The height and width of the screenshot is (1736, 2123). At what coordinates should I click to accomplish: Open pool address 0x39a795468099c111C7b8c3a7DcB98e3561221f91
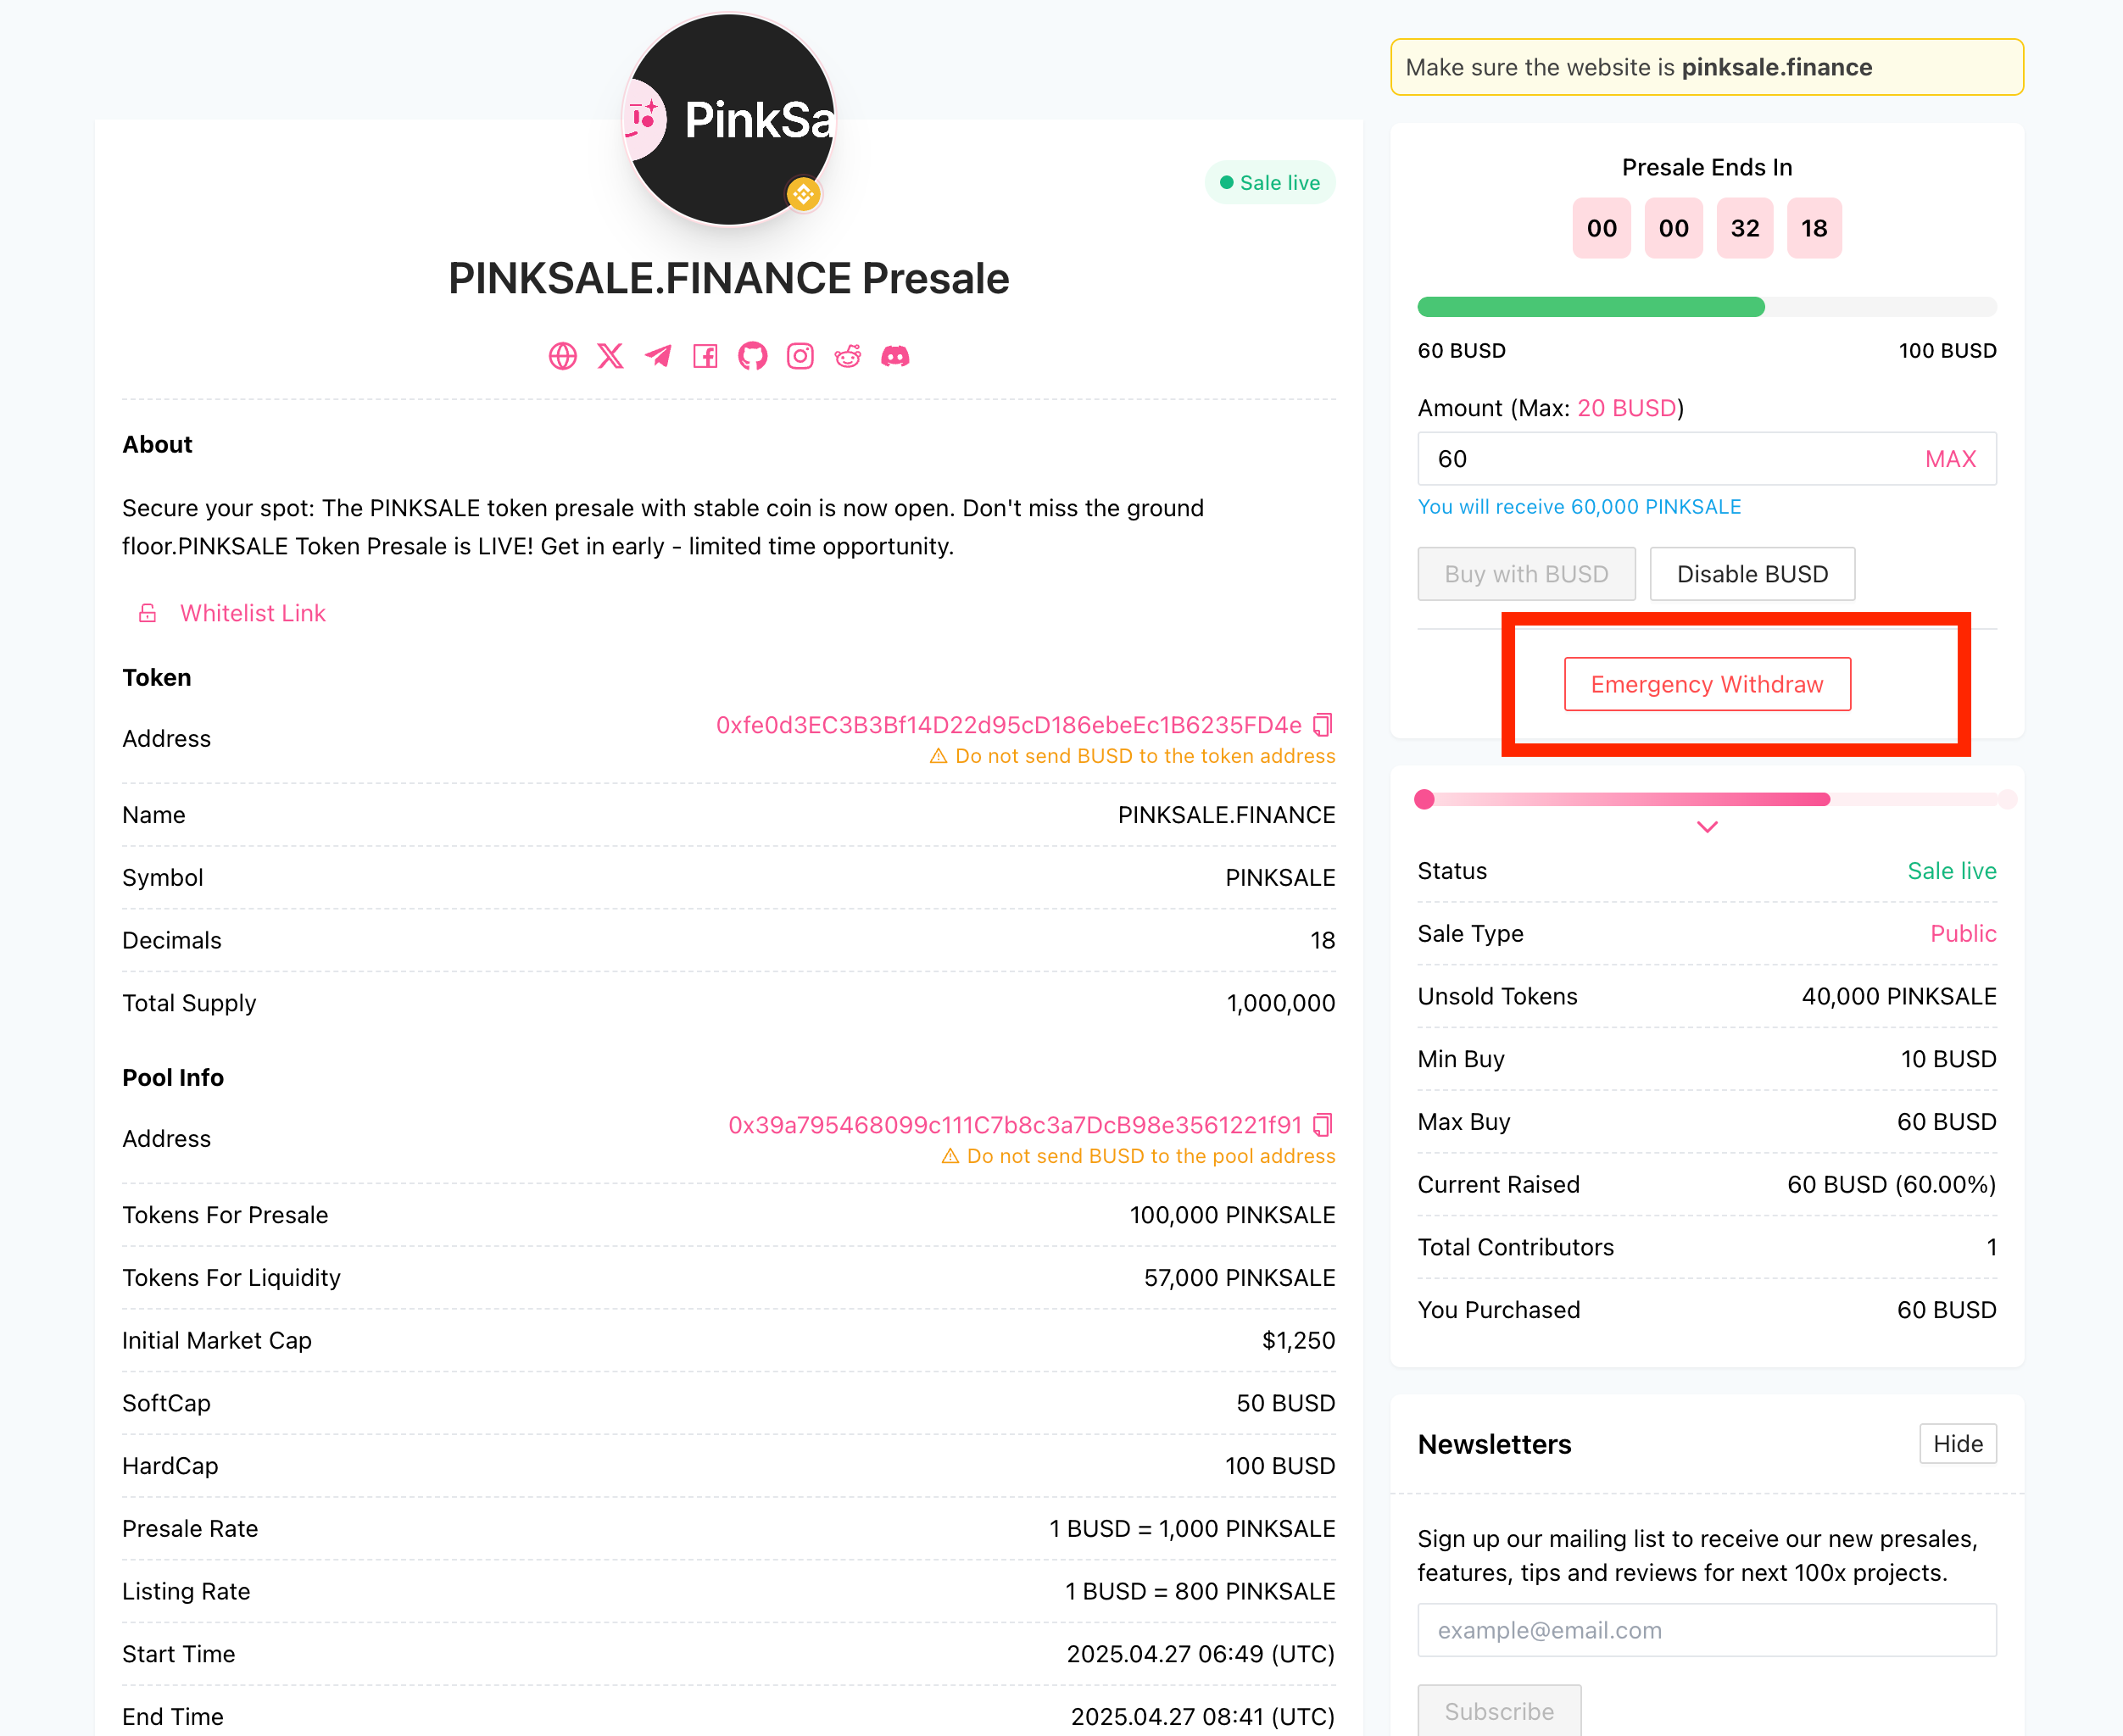[1015, 1125]
